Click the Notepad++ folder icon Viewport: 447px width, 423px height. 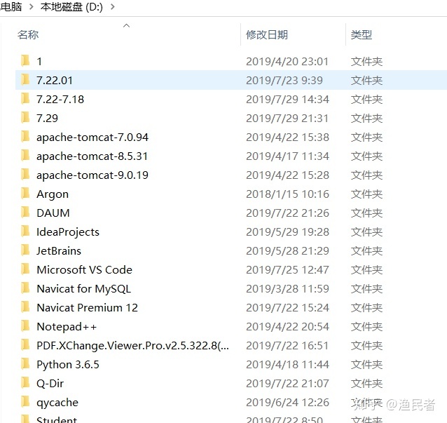click(x=25, y=325)
